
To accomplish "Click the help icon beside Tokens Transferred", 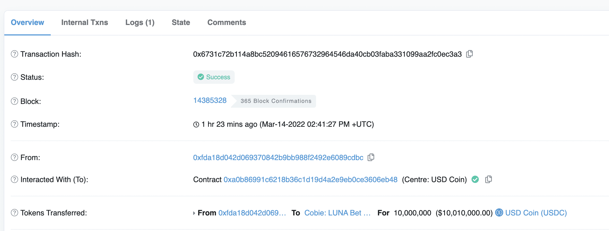I will tap(15, 213).
